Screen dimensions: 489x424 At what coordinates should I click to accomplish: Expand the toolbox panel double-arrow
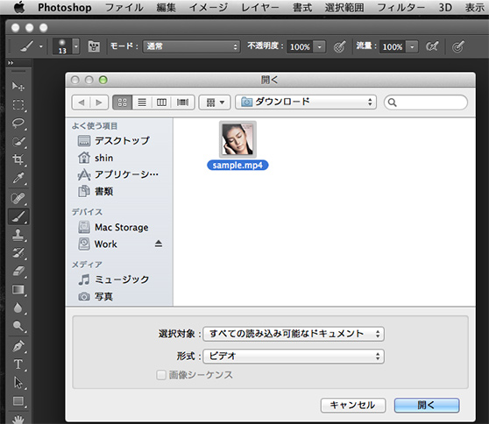11,63
